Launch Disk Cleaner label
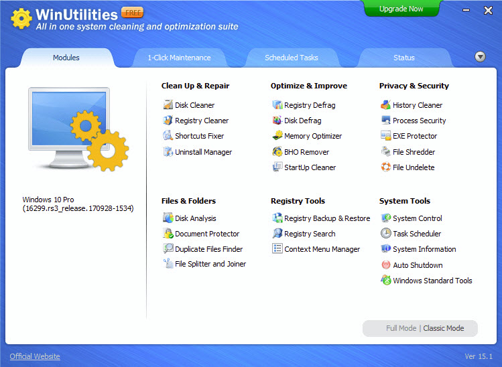Screen dimensions: 502x367 194,105
